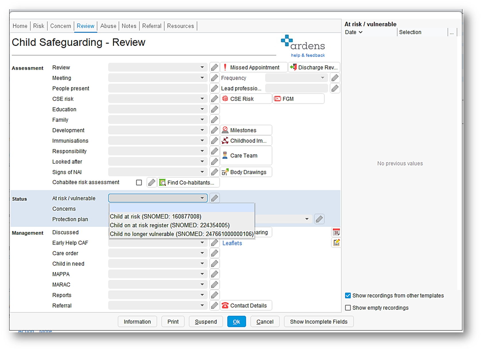Click the pencil icon in the Education row
The width and height of the screenshot is (482, 351).
point(214,109)
